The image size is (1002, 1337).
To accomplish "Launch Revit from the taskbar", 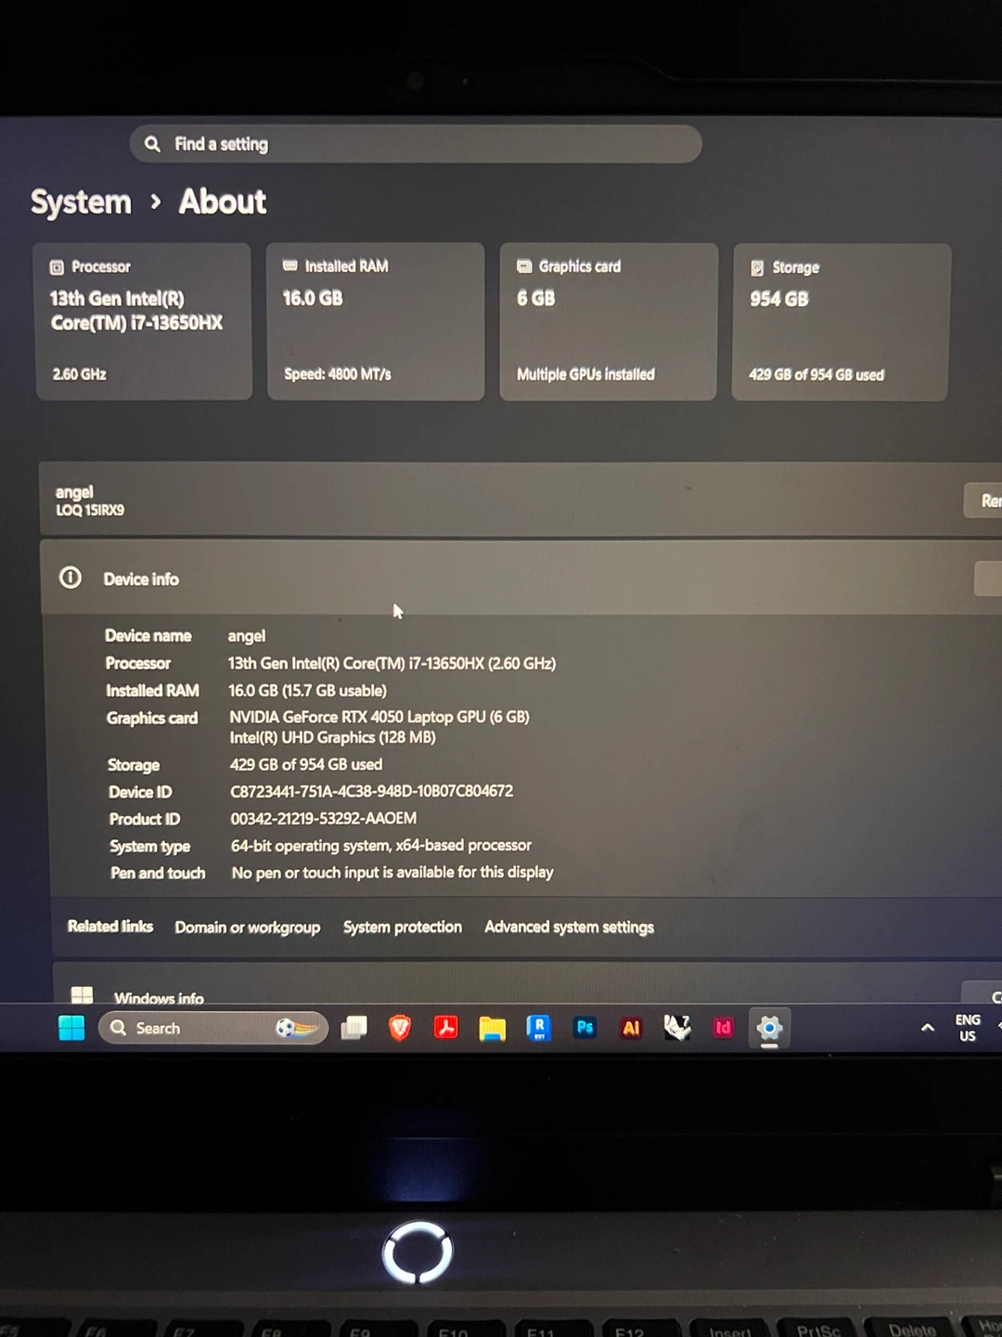I will pyautogui.click(x=538, y=1028).
